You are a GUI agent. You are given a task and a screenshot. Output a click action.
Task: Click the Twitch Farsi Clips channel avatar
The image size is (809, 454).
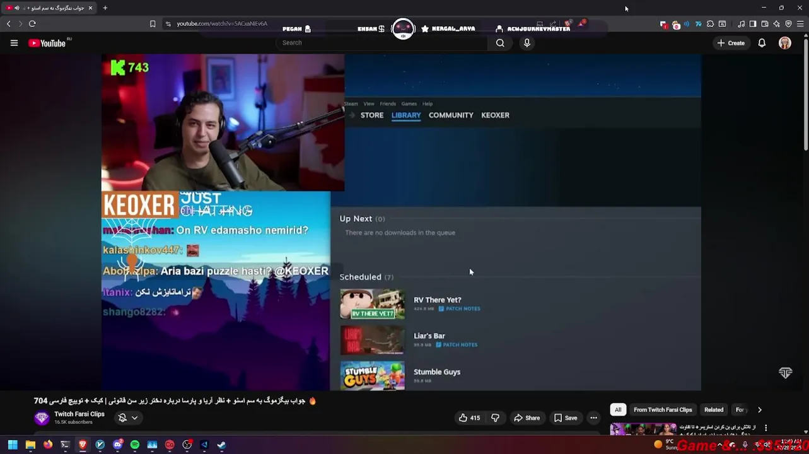(x=42, y=417)
